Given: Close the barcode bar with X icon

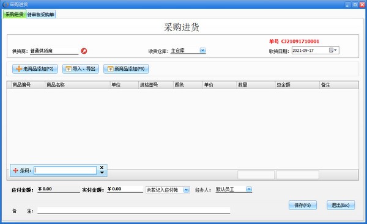Looking at the screenshot, I should click(102, 167).
